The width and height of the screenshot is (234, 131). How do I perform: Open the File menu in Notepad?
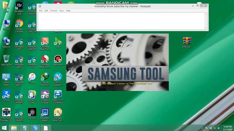(x=41, y=11)
